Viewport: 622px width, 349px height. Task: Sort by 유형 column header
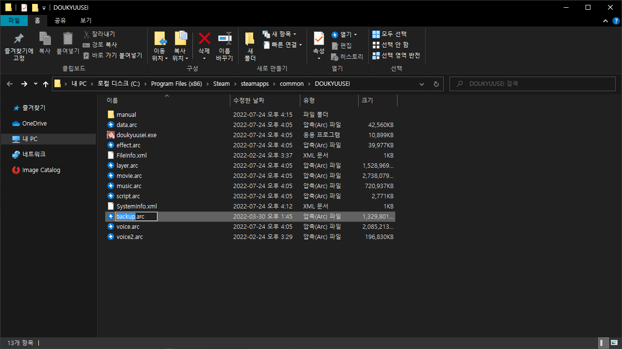(x=329, y=100)
